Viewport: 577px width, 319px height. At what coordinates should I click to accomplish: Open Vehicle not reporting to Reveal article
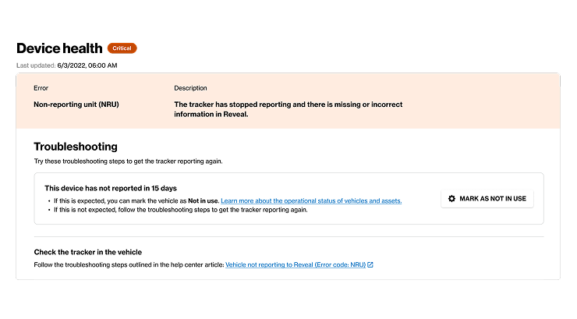pos(296,265)
